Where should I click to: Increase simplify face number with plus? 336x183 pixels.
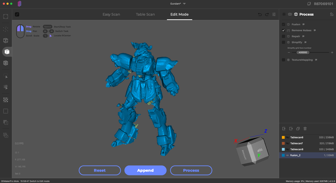(332, 53)
